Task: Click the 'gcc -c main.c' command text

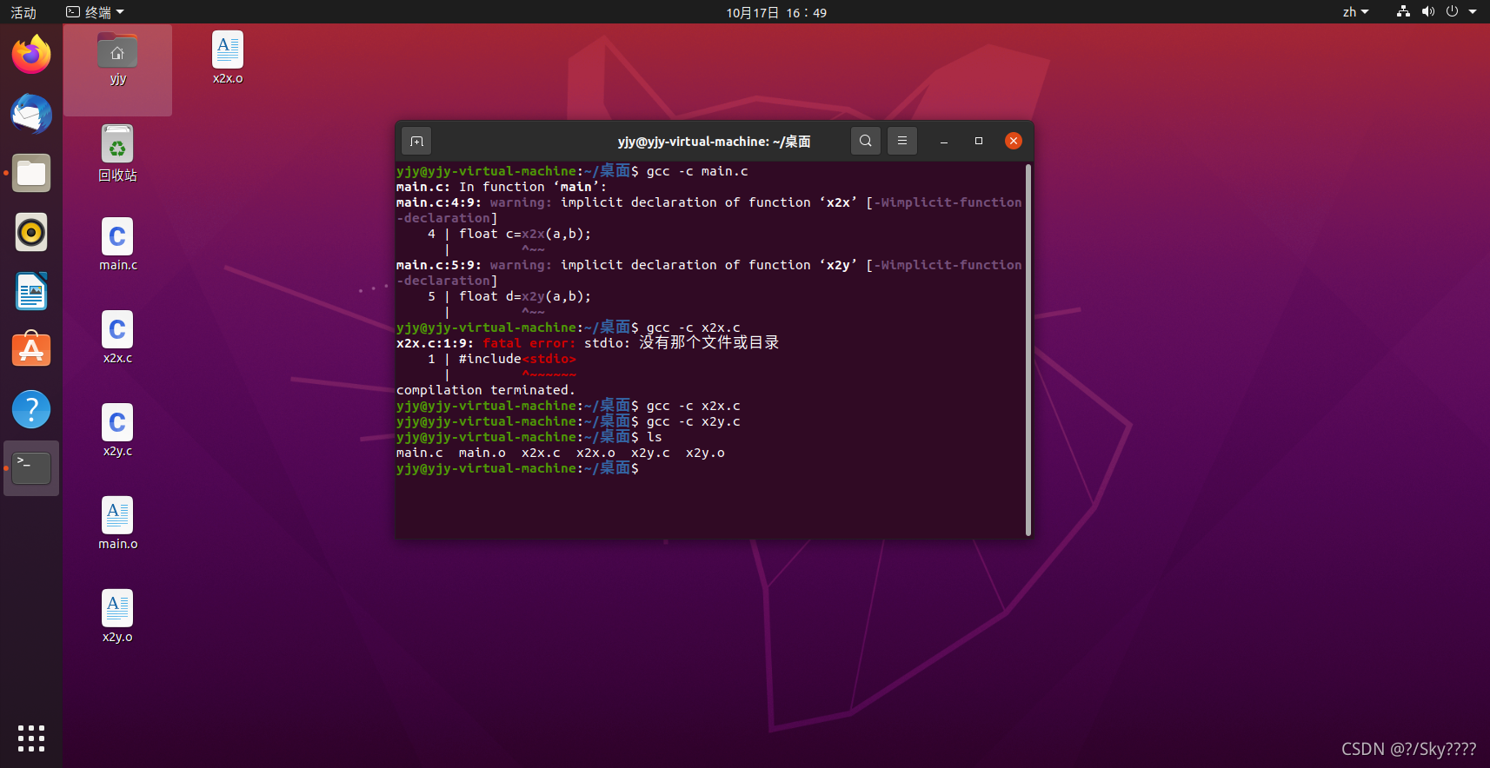Action: pyautogui.click(x=697, y=171)
